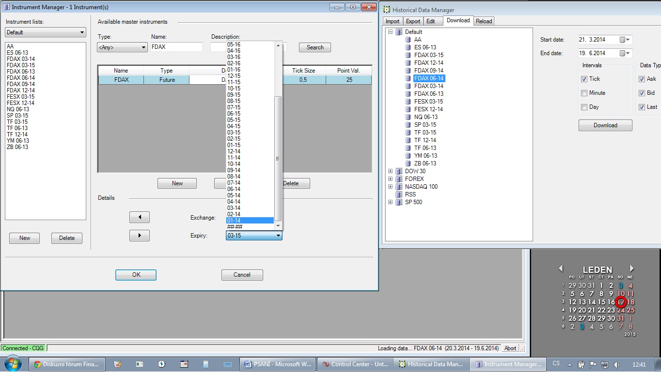Viewport: 661px width, 372px height.
Task: Switch to the Import tab
Action: pyautogui.click(x=393, y=21)
